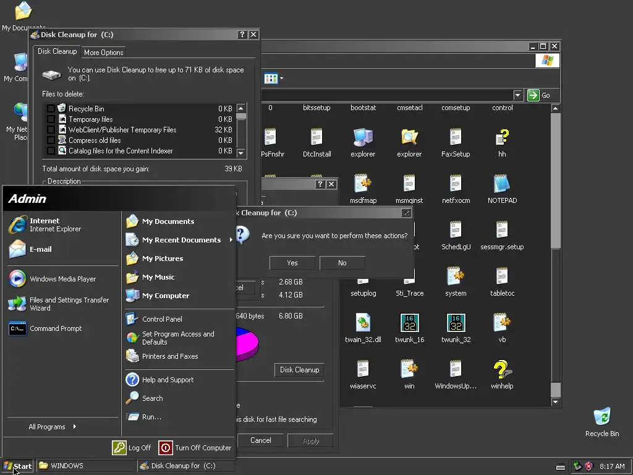633x475 pixels.
Task: Open My Music folder
Action: click(x=150, y=277)
